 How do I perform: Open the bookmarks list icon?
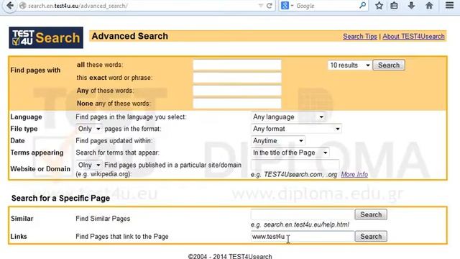[394, 5]
